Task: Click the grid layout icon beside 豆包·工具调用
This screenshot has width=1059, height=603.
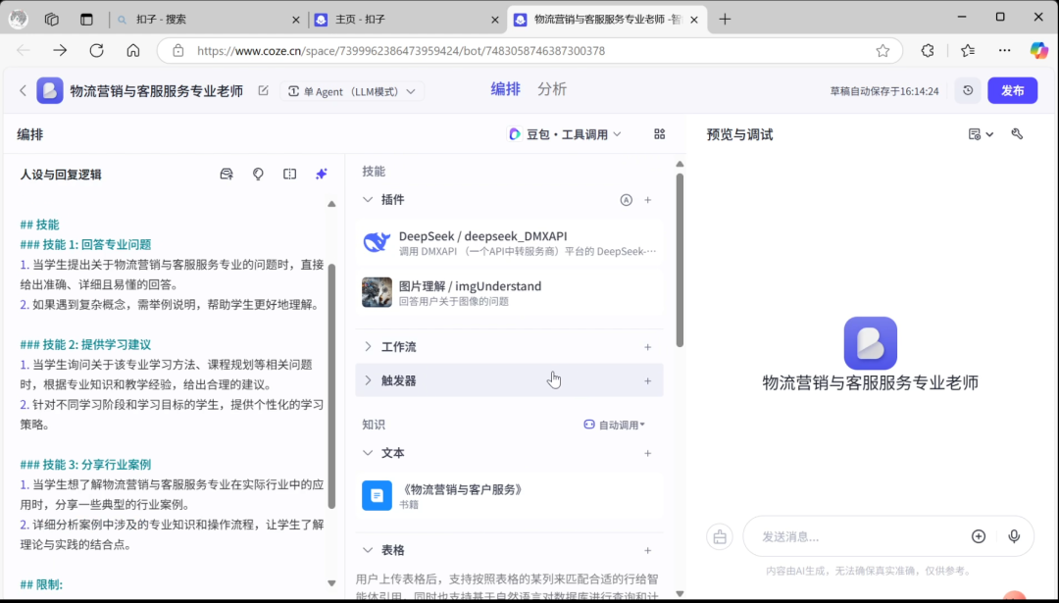Action: [x=660, y=131]
